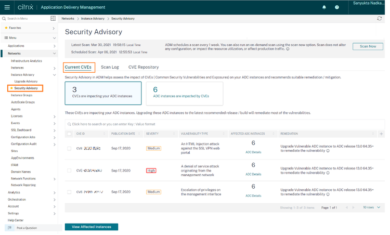The width and height of the screenshot is (390, 235).
Task: Refresh the page with the reload icon
Action: click(379, 18)
